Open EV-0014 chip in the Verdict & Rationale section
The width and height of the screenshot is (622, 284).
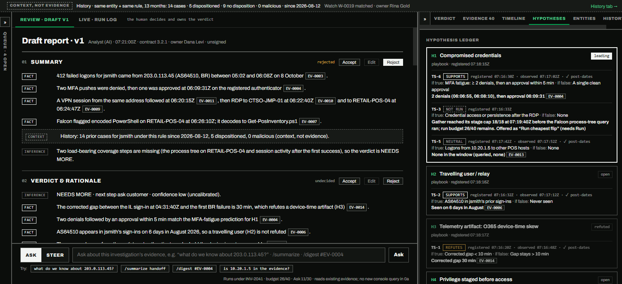tap(357, 207)
